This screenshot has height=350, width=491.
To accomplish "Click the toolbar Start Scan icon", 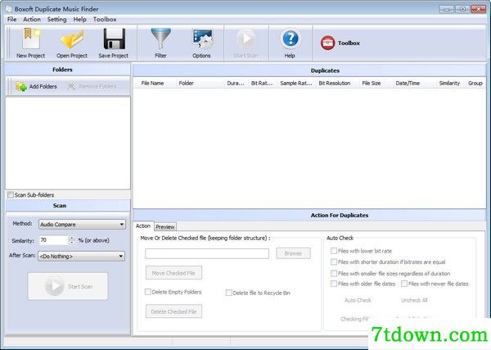I will pyautogui.click(x=245, y=43).
